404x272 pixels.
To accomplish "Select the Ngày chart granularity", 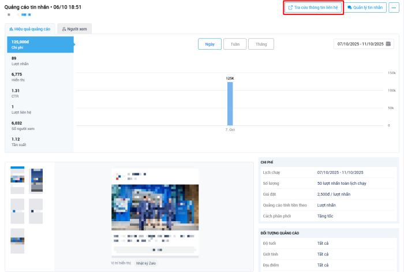I will 210,44.
